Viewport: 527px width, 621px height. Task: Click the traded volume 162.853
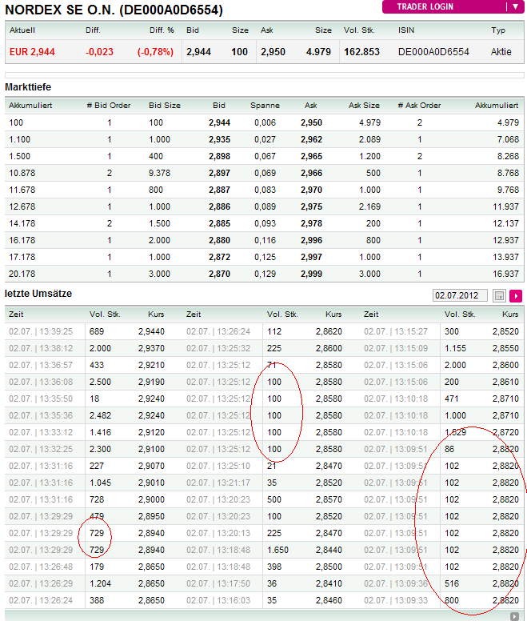(361, 52)
